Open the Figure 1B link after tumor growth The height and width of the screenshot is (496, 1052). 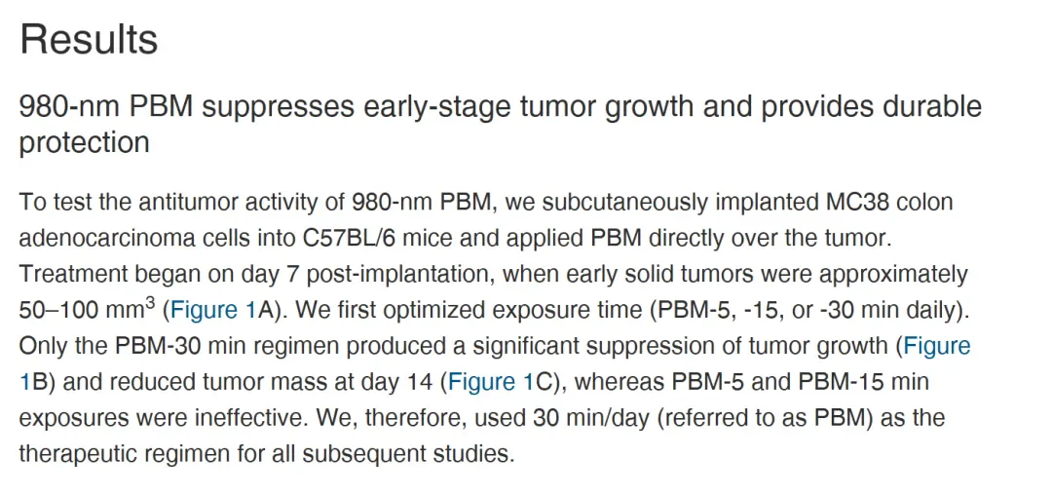[x=937, y=346]
